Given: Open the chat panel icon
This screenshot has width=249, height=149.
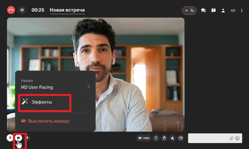Looking at the screenshot, I should (x=203, y=10).
